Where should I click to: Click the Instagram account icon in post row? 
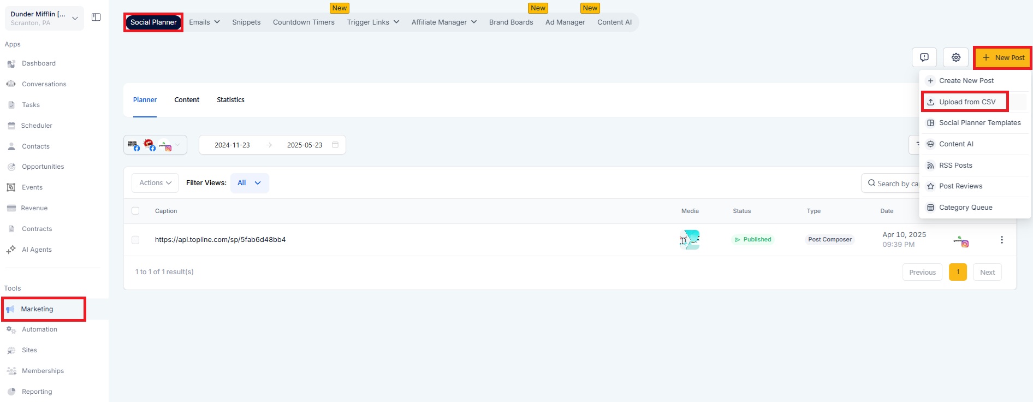coord(961,241)
